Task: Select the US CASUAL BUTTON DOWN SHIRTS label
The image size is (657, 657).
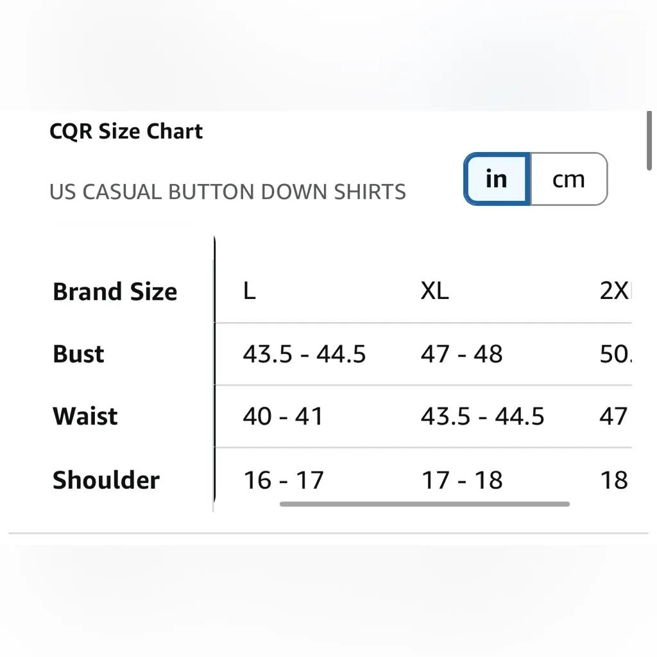Action: 228,191
